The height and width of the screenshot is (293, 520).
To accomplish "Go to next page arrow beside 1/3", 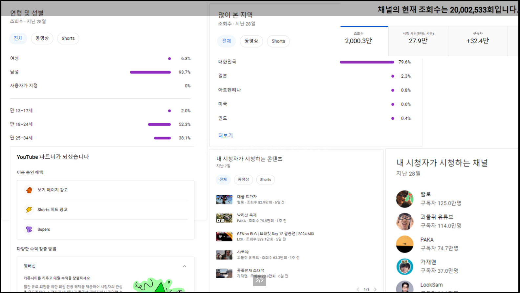I will (375, 289).
